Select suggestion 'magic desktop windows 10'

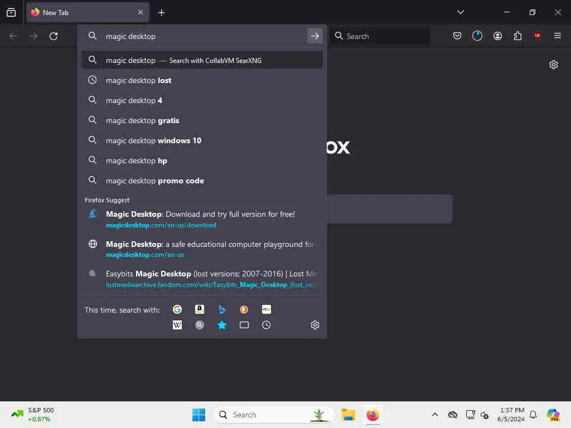pos(202,140)
